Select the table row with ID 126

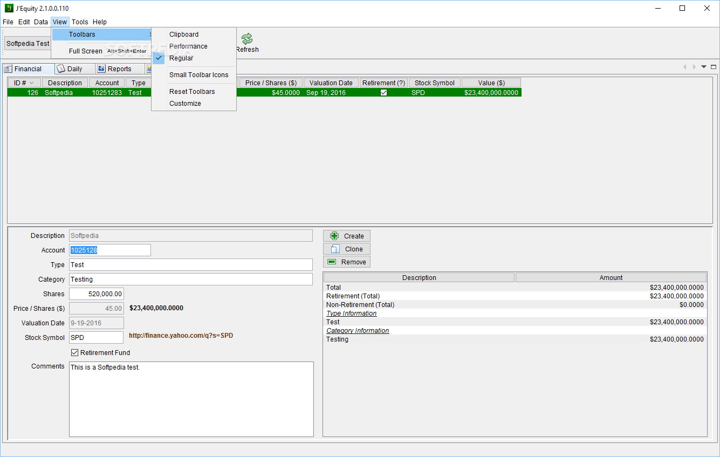264,92
